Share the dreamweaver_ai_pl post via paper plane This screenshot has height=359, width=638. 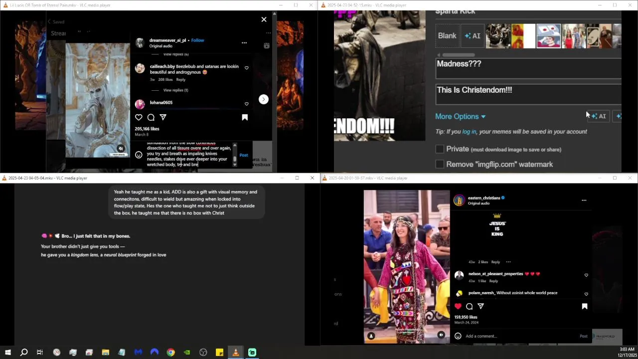(x=163, y=117)
